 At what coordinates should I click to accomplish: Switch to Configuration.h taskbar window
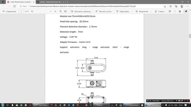click(x=131, y=105)
